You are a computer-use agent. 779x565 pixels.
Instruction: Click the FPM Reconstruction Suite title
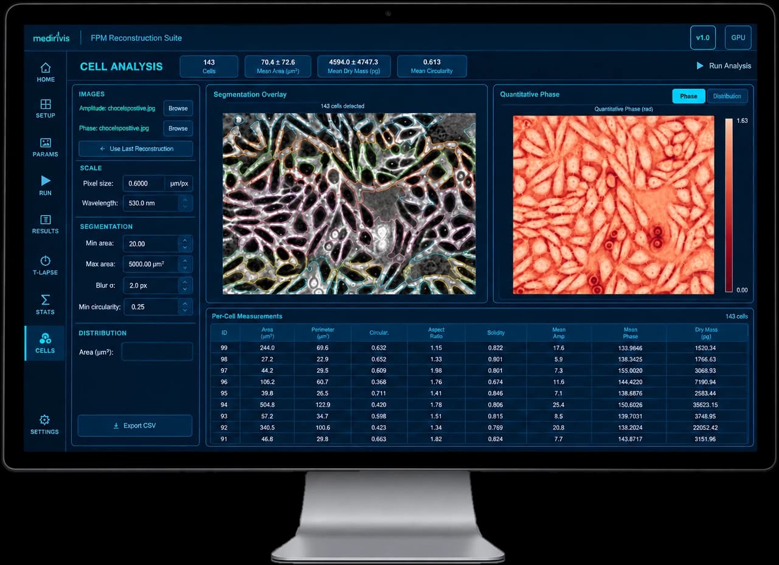(136, 38)
